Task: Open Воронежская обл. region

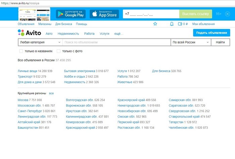Action: [x=79, y=105]
